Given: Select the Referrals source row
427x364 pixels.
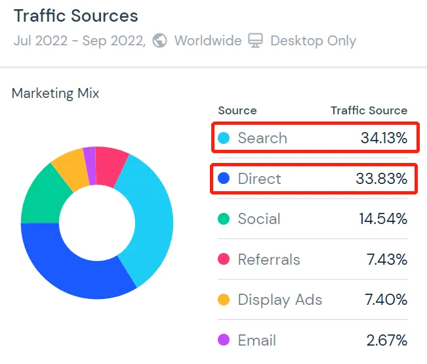Looking at the screenshot, I should (x=313, y=259).
